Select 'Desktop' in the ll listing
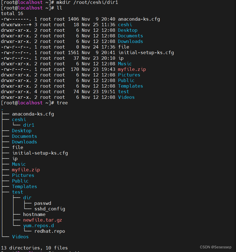This screenshot has height=252, width=236. tap(128, 30)
